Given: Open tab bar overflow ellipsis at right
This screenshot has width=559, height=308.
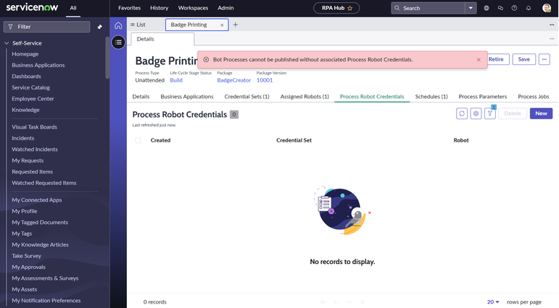Looking at the screenshot, I should (552, 25).
